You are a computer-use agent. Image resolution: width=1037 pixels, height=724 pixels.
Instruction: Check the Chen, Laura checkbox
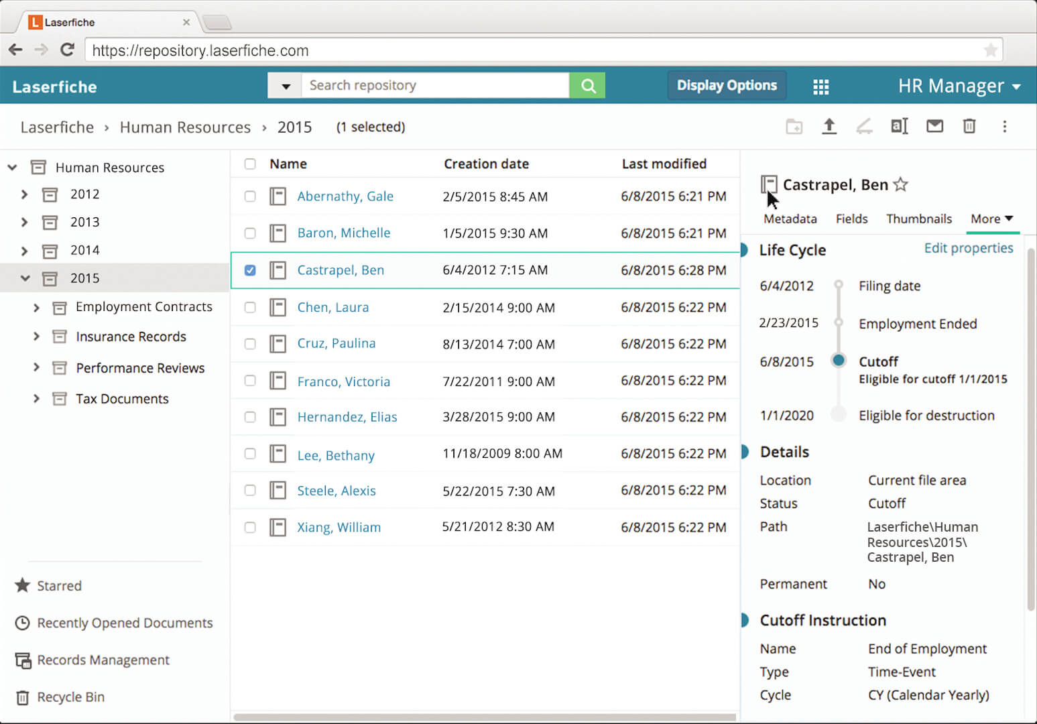[x=250, y=307]
